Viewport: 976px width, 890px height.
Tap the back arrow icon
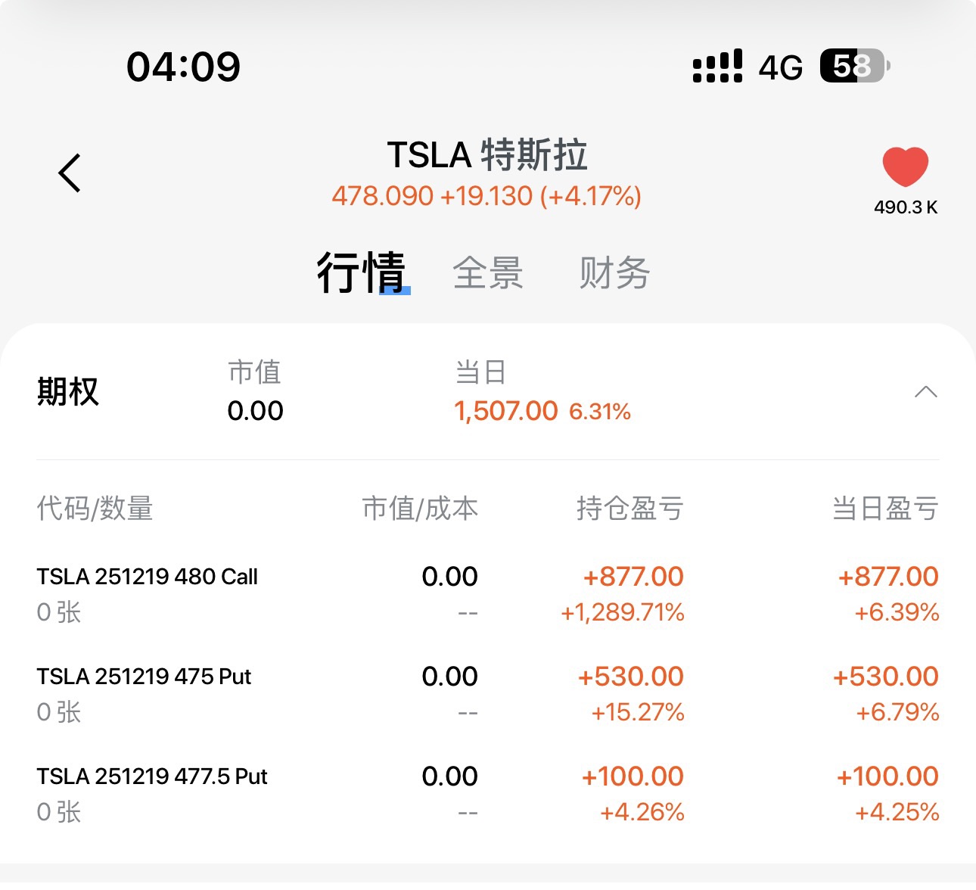pyautogui.click(x=70, y=173)
